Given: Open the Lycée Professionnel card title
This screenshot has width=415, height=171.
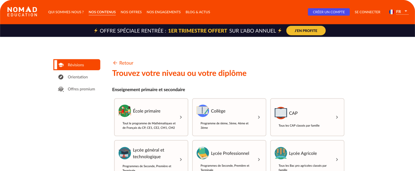Looking at the screenshot, I should (x=230, y=153).
